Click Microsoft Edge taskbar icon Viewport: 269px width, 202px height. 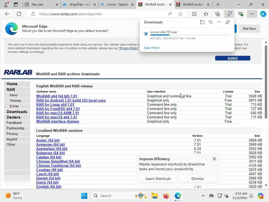[178, 196]
